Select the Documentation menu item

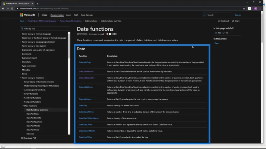57,15
